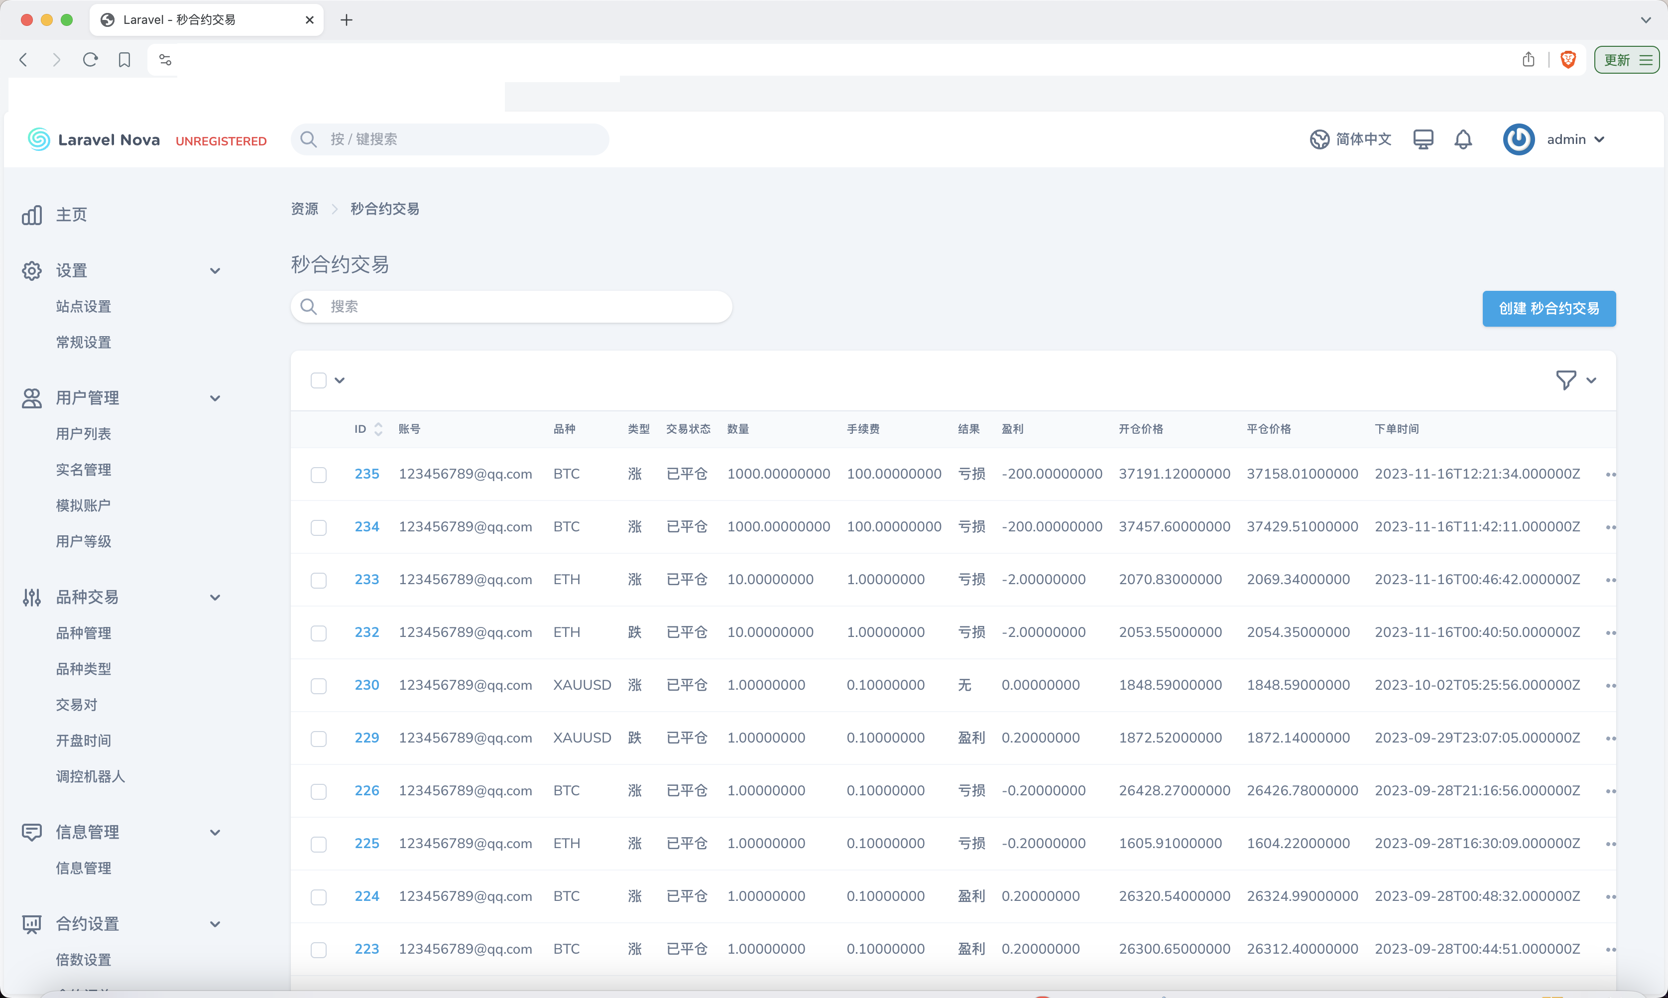The width and height of the screenshot is (1668, 998).
Task: Open 实名管理 in sidebar
Action: (x=83, y=470)
